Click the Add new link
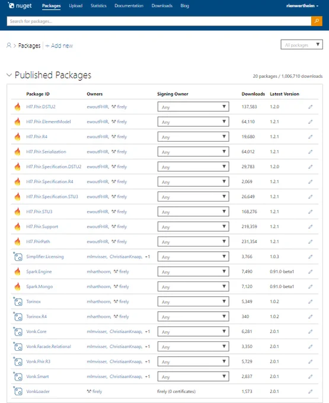 [x=59, y=46]
